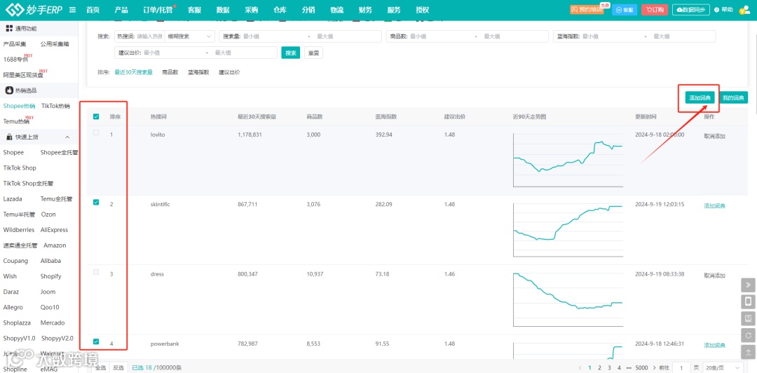Go to the previous page arrow
This screenshot has height=373, width=757.
point(580,367)
